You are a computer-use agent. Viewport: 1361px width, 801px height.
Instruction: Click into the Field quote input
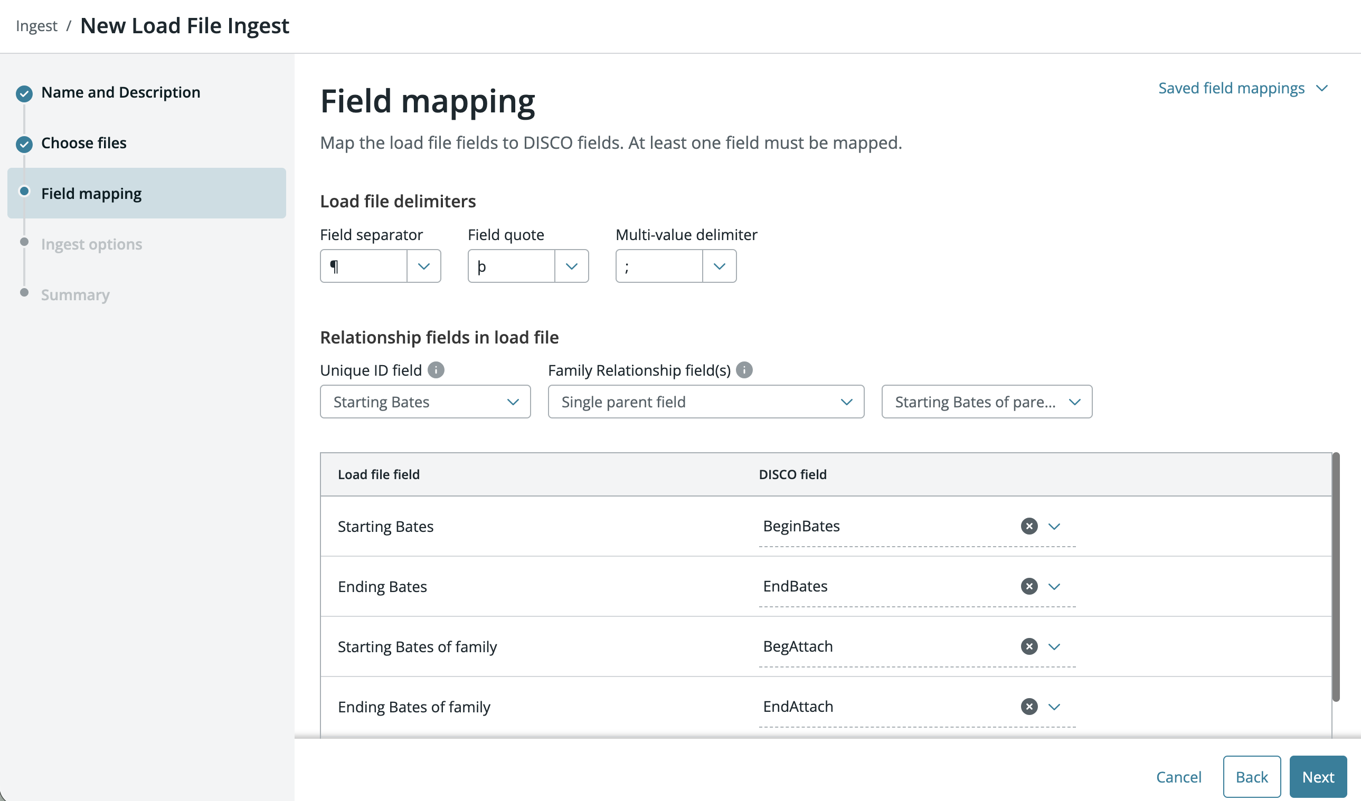tap(512, 266)
